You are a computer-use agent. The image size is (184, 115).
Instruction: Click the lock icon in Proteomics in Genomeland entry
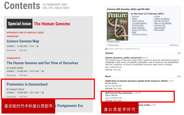[43, 92]
